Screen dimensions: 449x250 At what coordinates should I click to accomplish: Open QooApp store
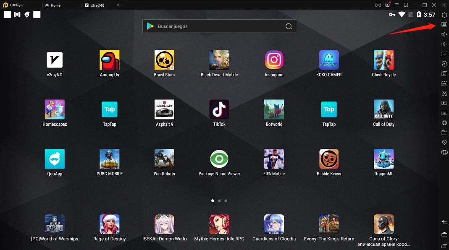coord(55,159)
